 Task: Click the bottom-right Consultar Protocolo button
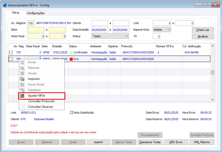pos(202,135)
